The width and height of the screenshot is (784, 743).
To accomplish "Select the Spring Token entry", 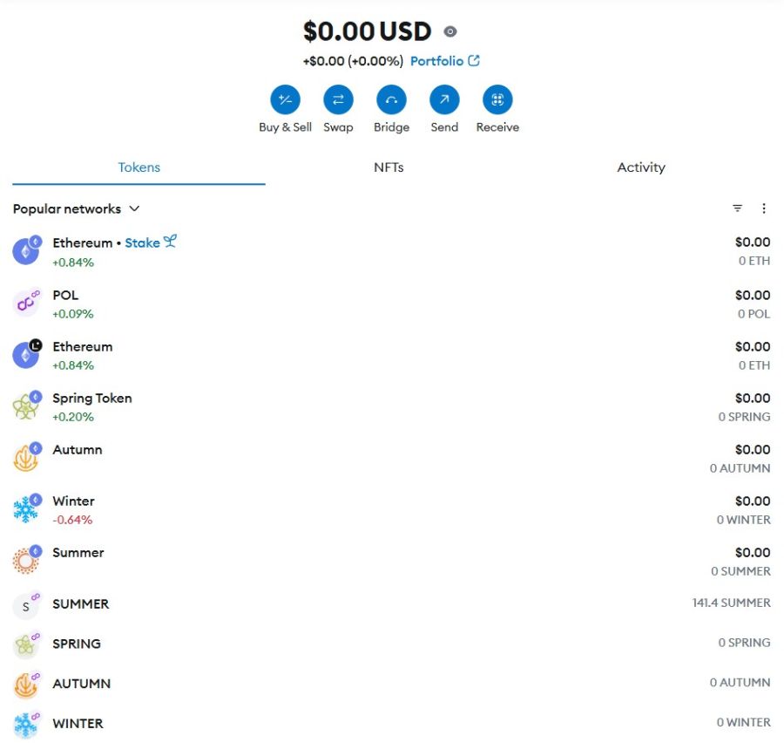I will 92,399.
